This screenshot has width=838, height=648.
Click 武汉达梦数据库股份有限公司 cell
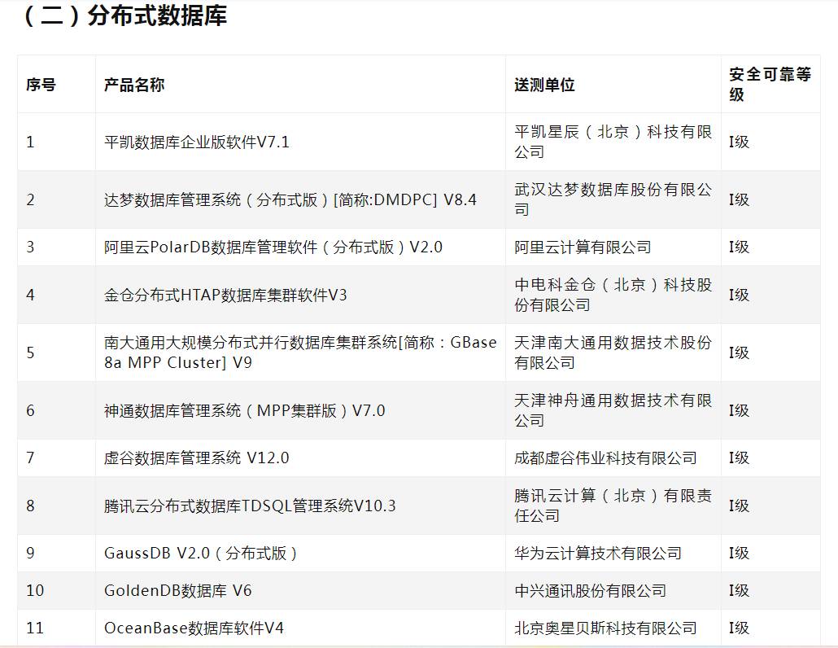(613, 199)
